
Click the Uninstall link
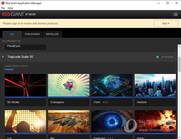pyautogui.click(x=9, y=69)
